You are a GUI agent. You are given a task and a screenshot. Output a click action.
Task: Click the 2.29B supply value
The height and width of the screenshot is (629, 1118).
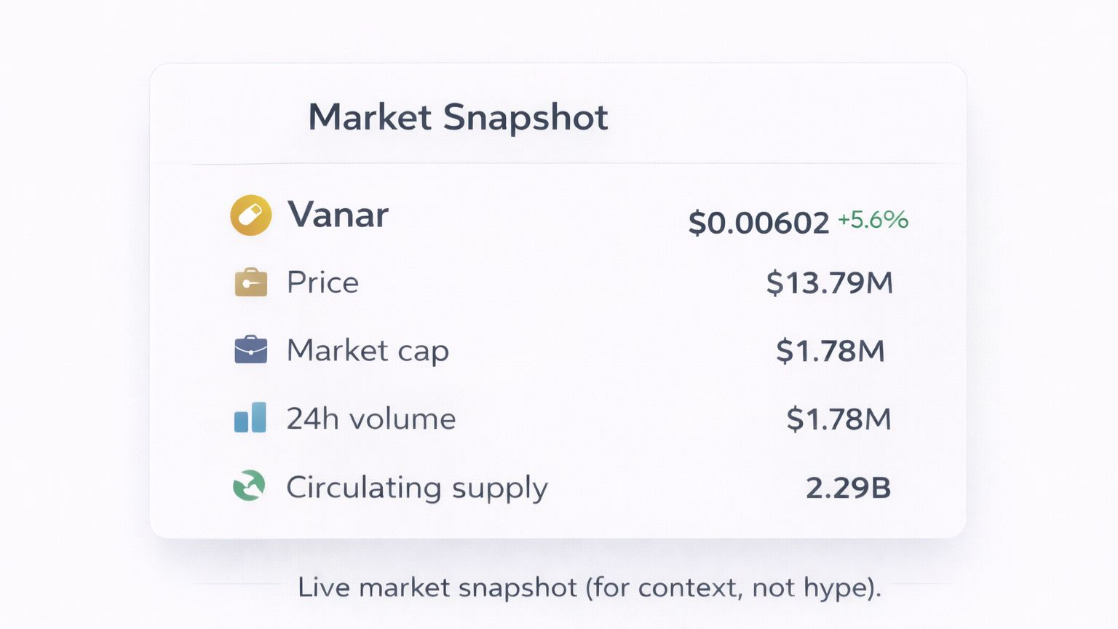848,488
